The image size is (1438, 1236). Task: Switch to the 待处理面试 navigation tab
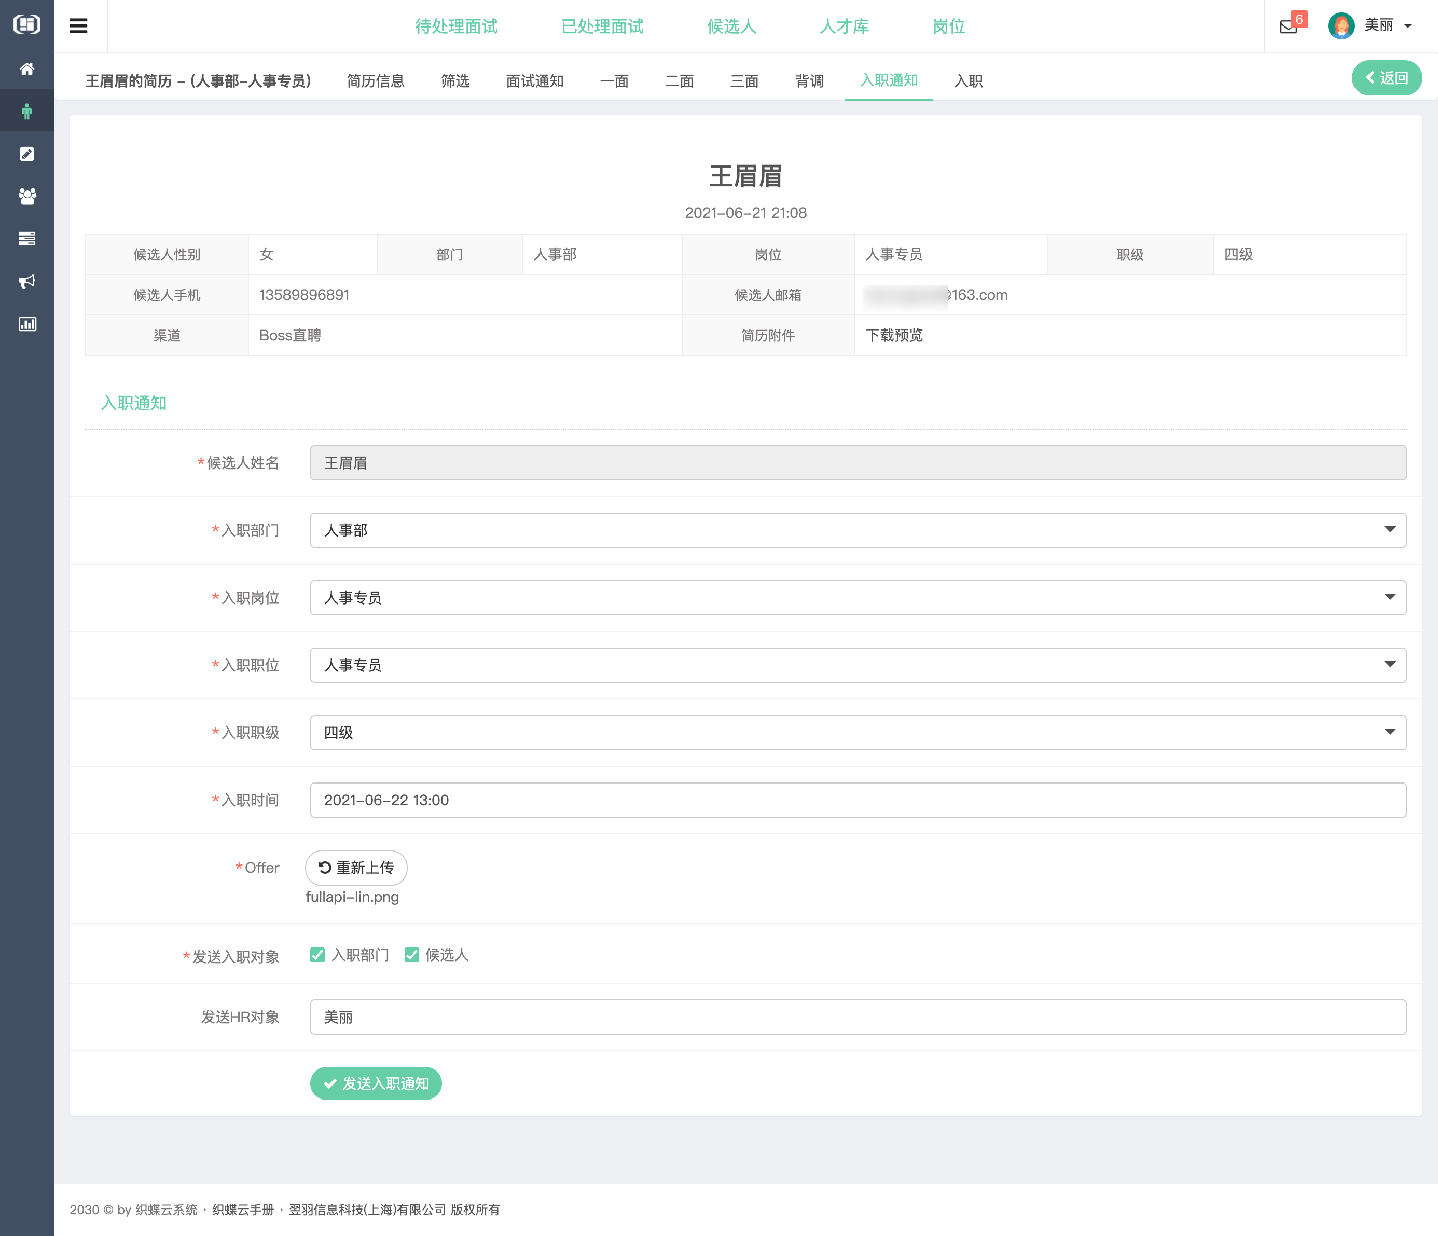(456, 26)
